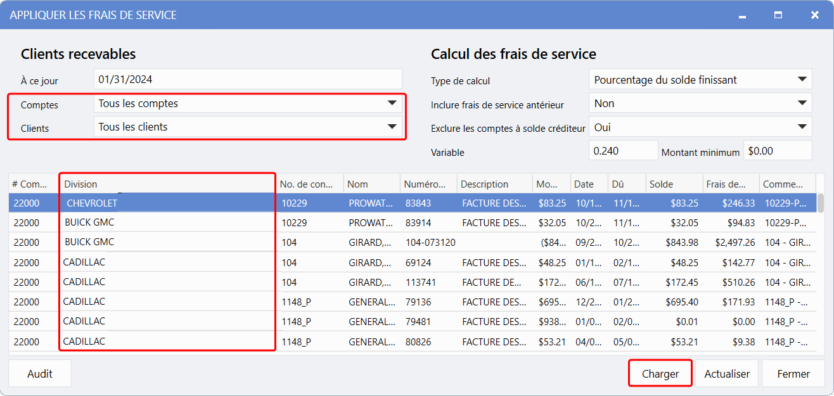Click the Montant minimum field
Viewport: 834px width, 396px height.
[x=777, y=151]
